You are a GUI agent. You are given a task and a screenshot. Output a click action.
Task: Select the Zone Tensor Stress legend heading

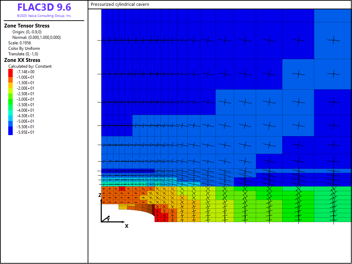27,26
